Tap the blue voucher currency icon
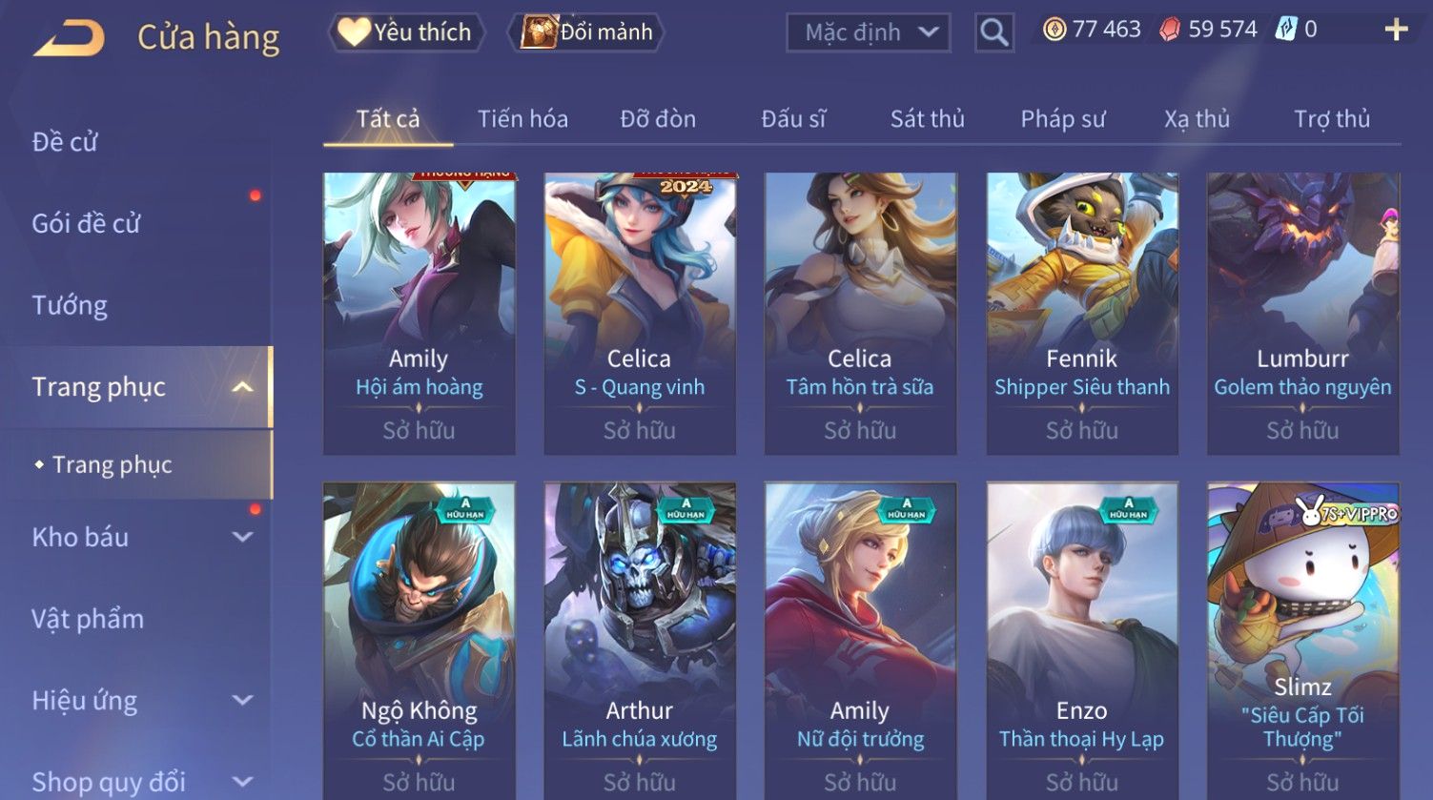This screenshot has width=1433, height=800. click(x=1286, y=30)
